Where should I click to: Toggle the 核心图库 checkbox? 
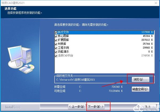click(56, 36)
